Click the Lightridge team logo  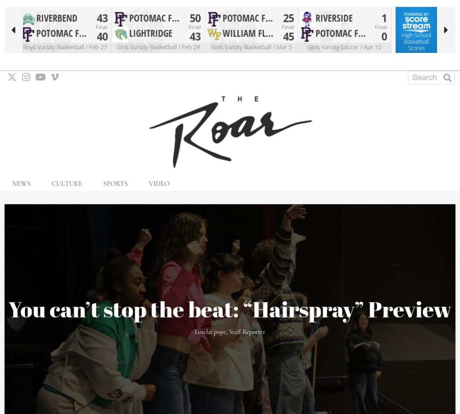121,35
